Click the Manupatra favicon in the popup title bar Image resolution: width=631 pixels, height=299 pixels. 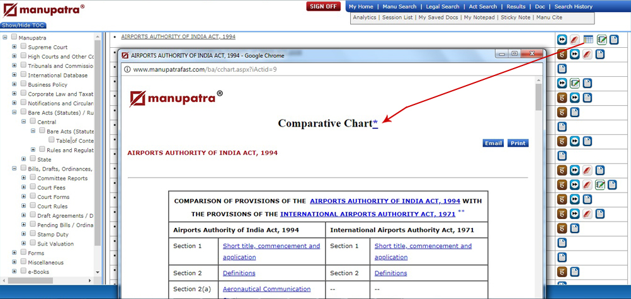125,55
